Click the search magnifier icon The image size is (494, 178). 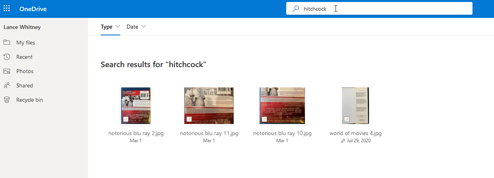(x=296, y=9)
